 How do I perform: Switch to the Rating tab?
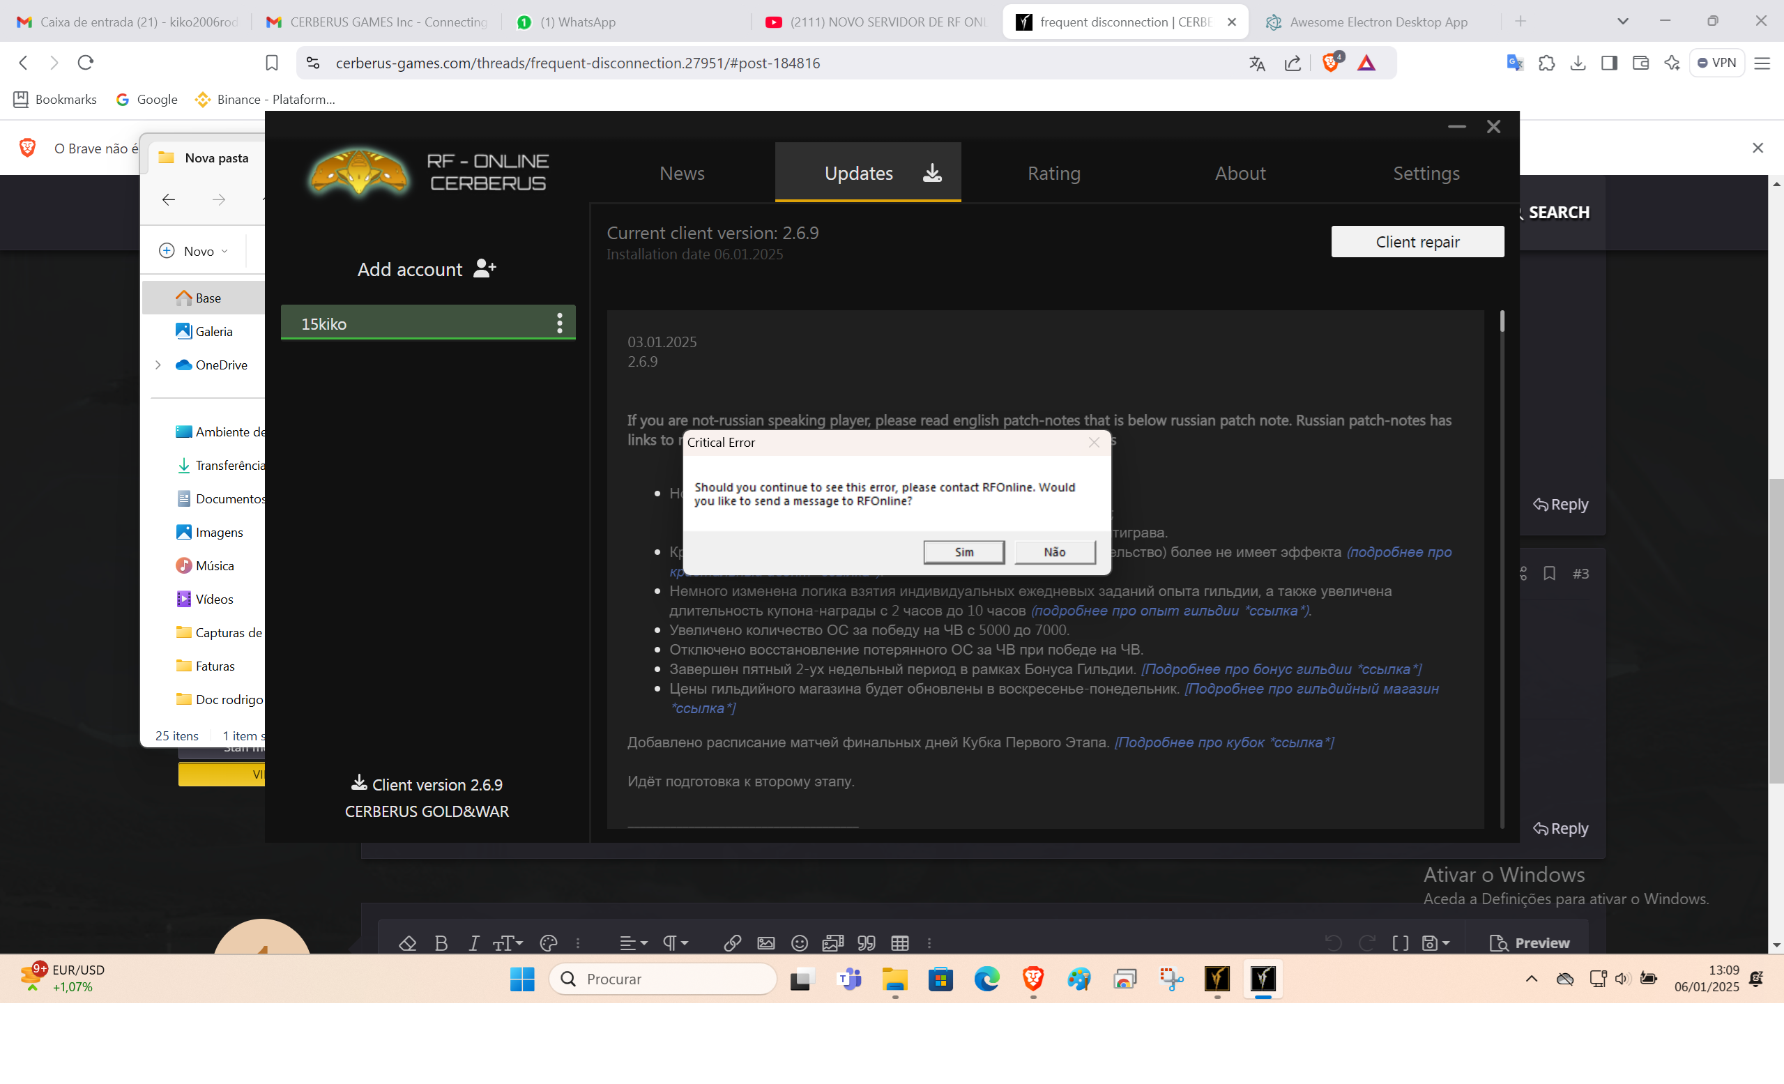point(1053,173)
